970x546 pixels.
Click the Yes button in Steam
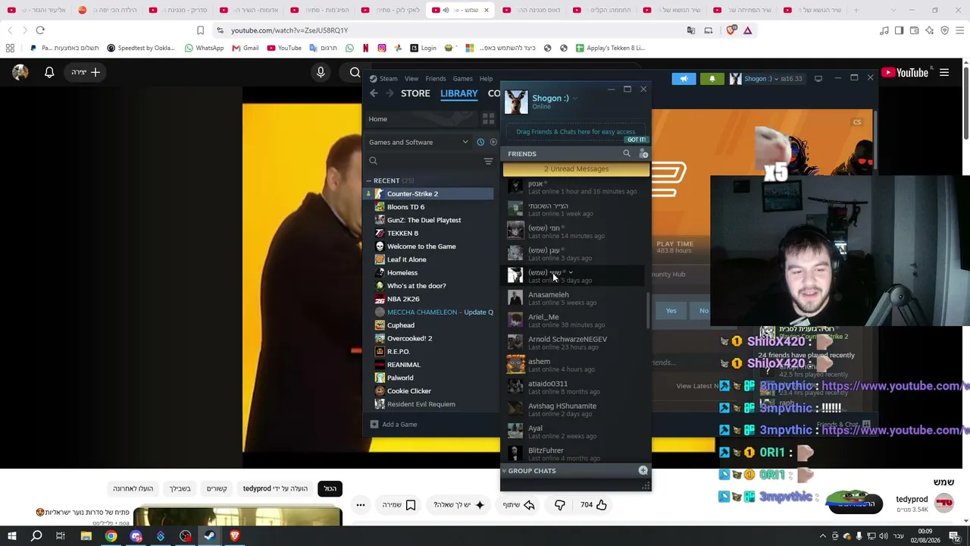[x=671, y=310]
